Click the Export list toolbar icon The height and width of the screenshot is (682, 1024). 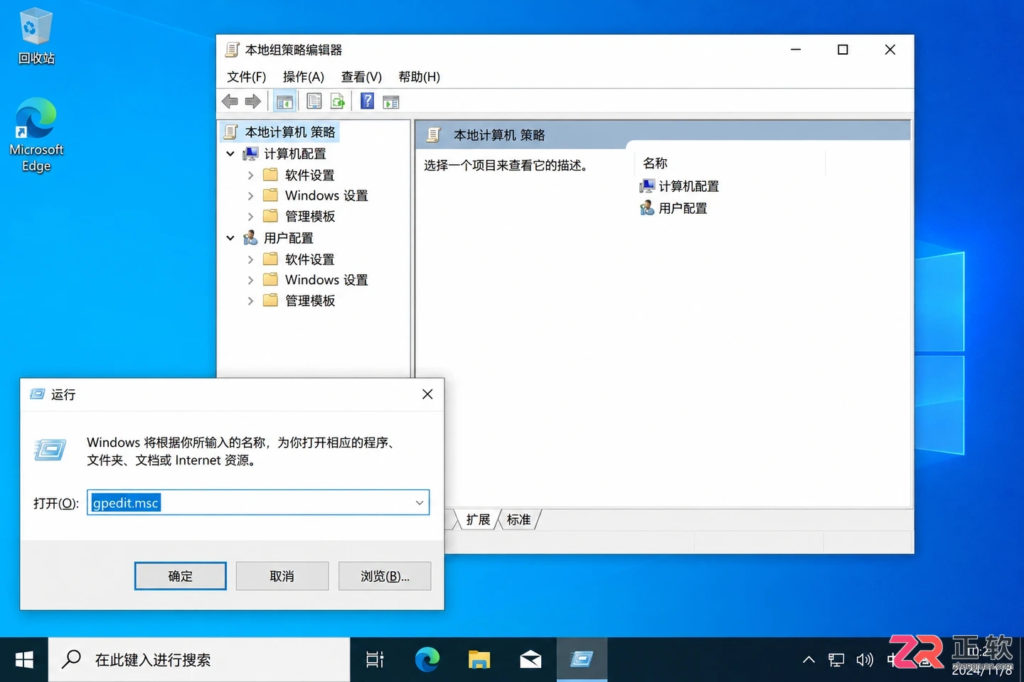[338, 102]
